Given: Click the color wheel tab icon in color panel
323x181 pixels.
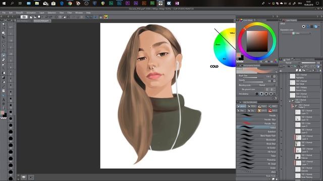Looking at the screenshot, I should pos(241,20).
